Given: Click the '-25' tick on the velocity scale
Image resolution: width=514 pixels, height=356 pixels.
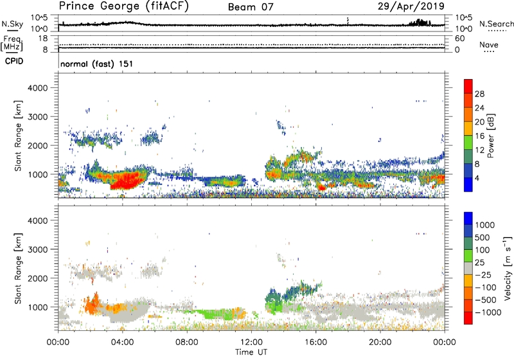Looking at the screenshot, I should (484, 274).
